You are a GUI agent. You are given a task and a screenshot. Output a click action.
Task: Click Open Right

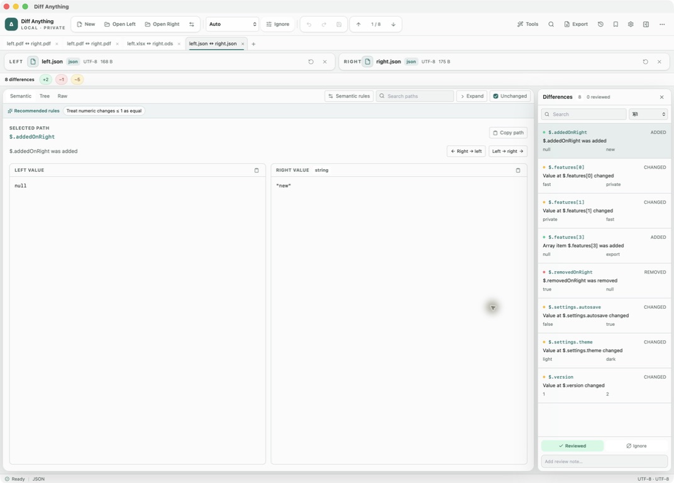click(x=162, y=24)
